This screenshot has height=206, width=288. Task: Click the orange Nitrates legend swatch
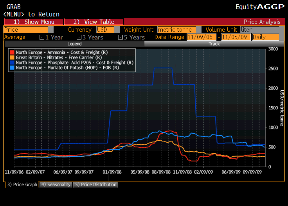tap(13, 57)
